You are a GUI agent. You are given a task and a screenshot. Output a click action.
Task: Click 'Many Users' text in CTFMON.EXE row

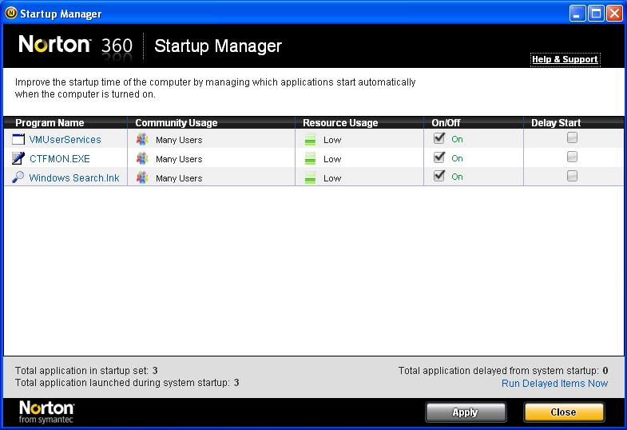pyautogui.click(x=179, y=159)
